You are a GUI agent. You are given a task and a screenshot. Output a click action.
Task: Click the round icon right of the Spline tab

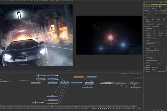click(x=138, y=73)
